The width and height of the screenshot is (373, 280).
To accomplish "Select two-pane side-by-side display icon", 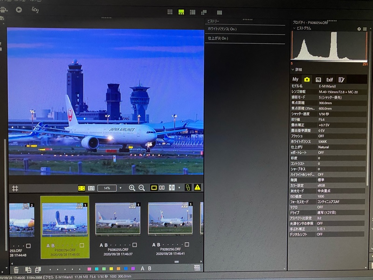I will [162, 188].
